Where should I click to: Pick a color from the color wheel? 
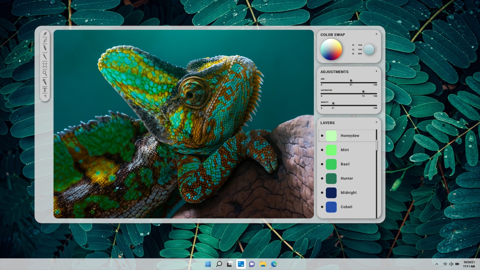[x=331, y=49]
